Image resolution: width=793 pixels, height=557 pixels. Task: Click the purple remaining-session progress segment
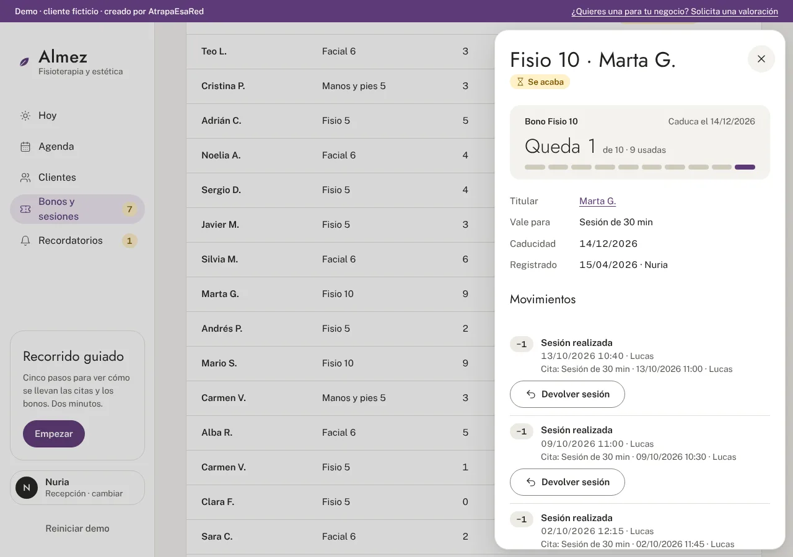[x=745, y=167]
